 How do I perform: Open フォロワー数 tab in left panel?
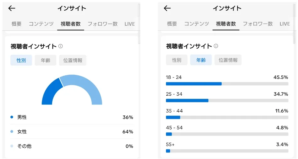tap(102, 24)
